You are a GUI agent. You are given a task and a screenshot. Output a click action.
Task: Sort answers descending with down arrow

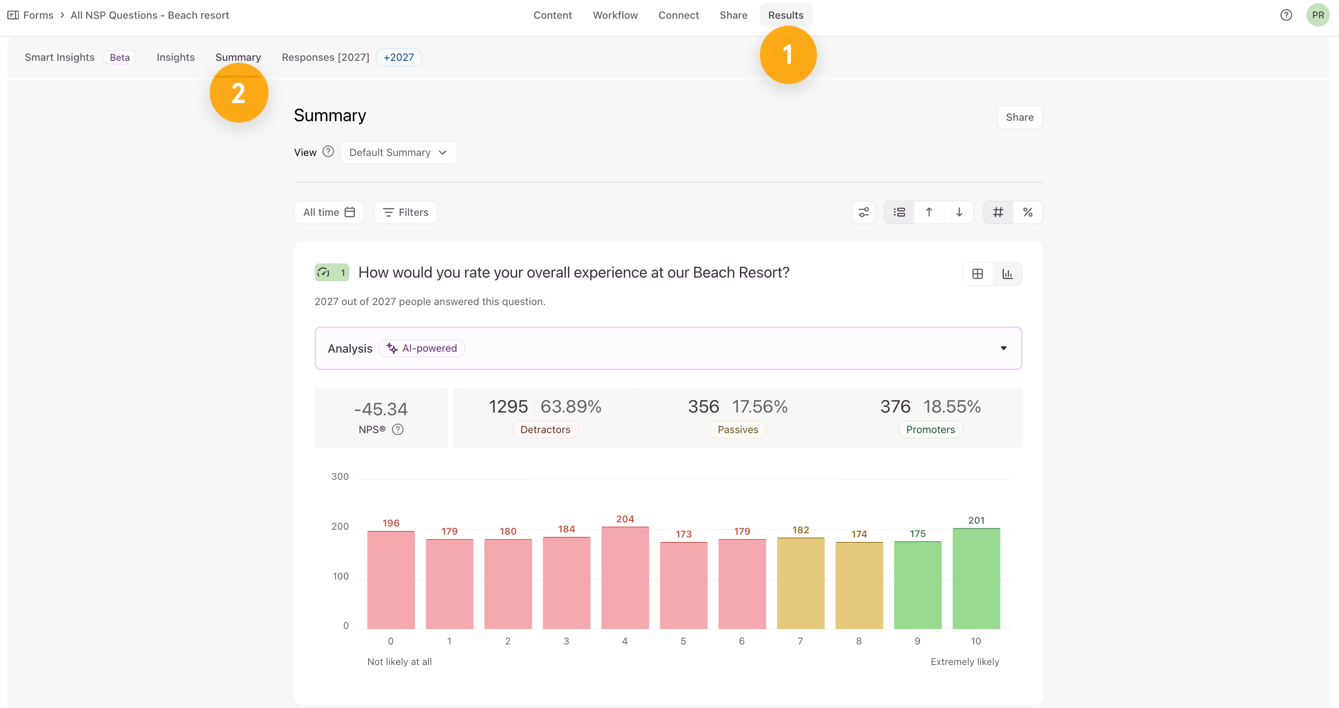(959, 212)
